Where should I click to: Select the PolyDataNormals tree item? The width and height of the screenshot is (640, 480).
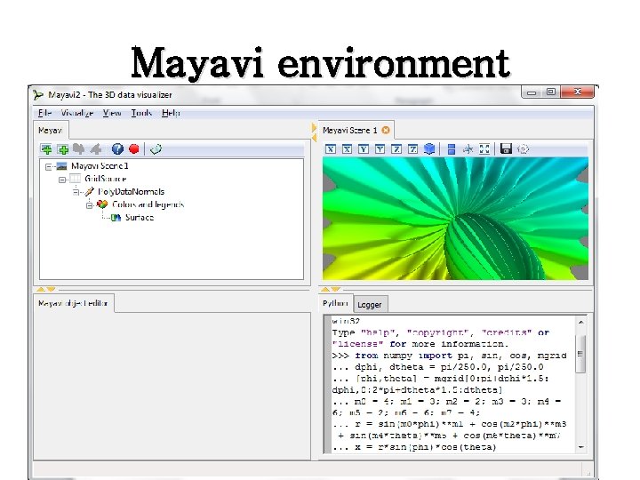click(x=131, y=191)
